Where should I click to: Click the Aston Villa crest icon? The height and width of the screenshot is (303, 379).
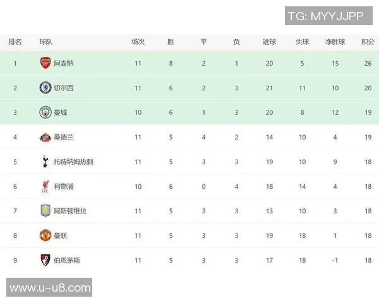click(45, 211)
